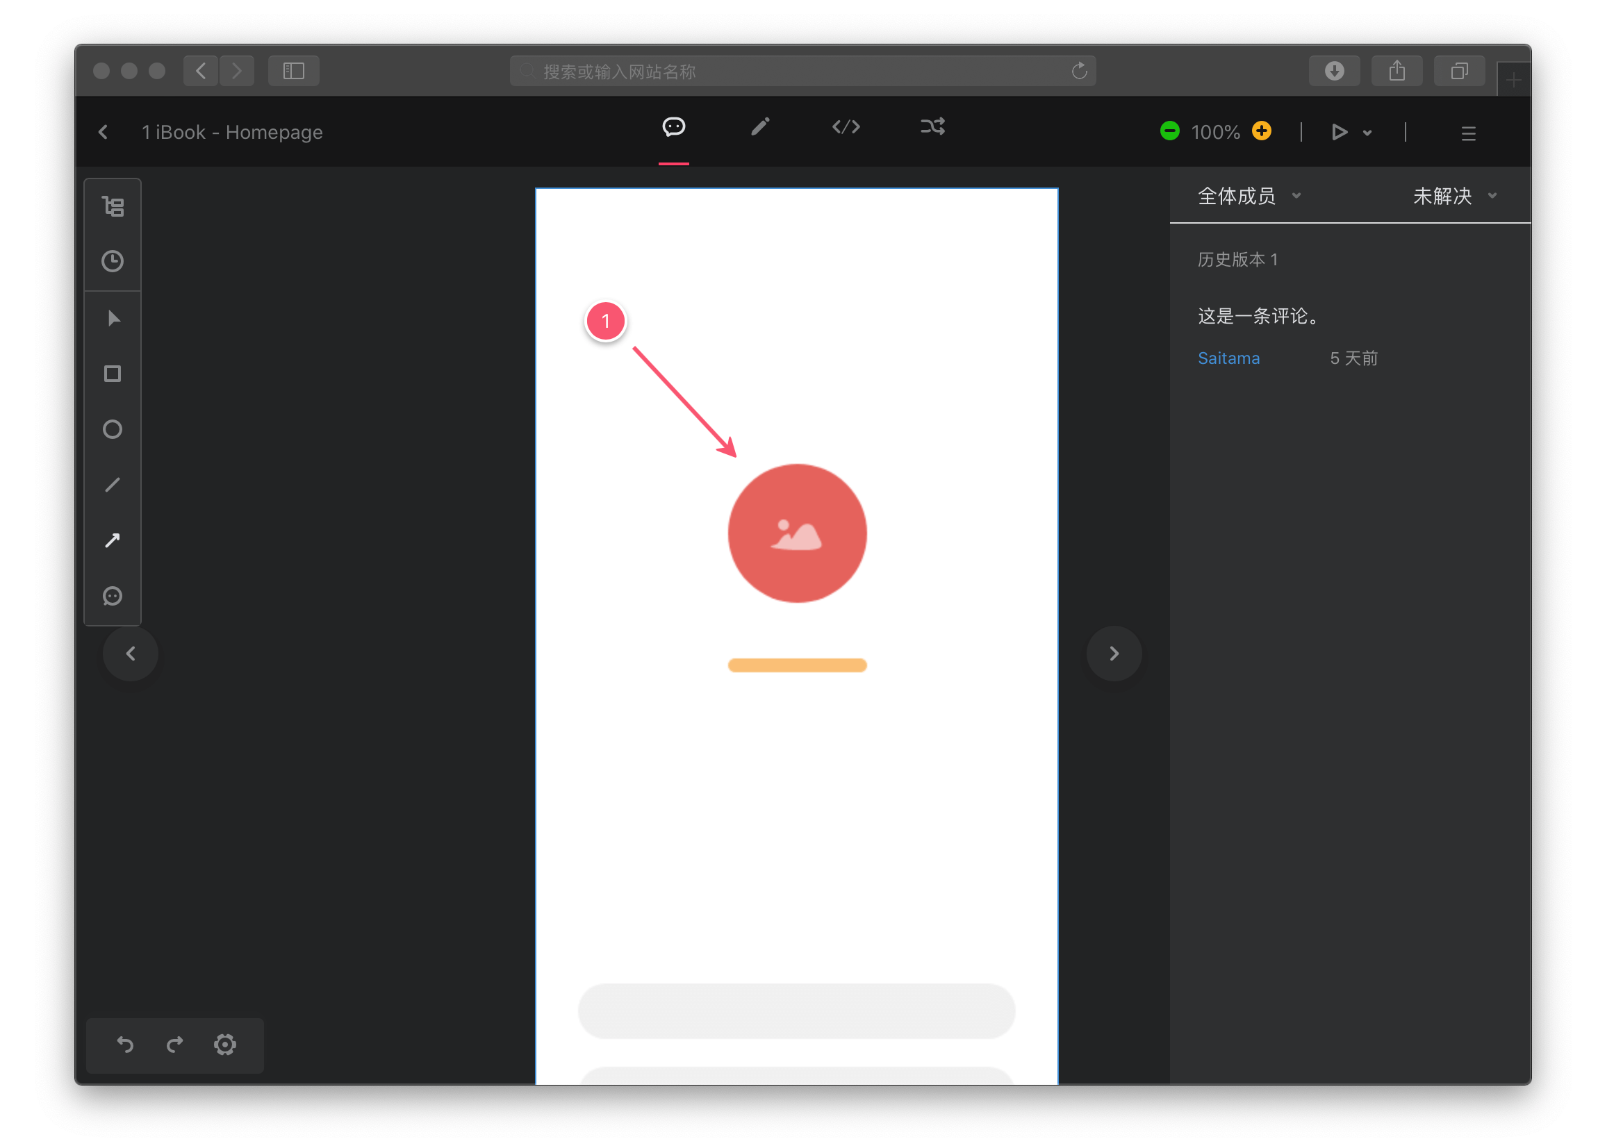Click the undo arrow icon
The image size is (1598, 1139).
click(126, 1045)
